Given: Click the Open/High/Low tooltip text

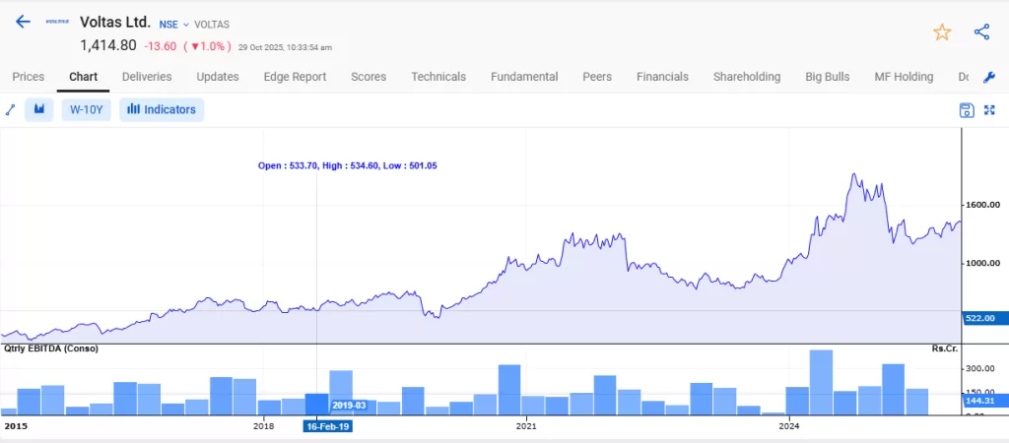Looking at the screenshot, I should tap(348, 165).
